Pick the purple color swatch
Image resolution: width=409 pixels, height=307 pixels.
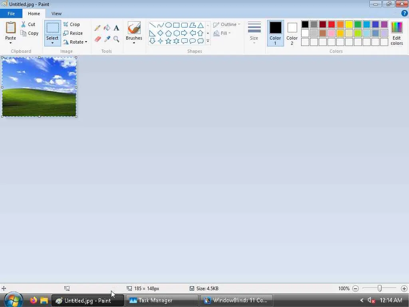(x=384, y=24)
